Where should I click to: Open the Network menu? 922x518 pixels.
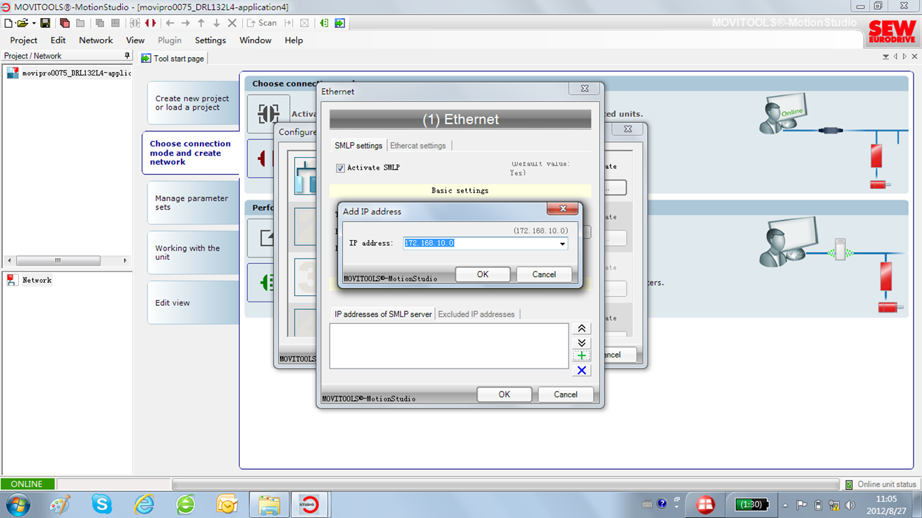click(96, 40)
